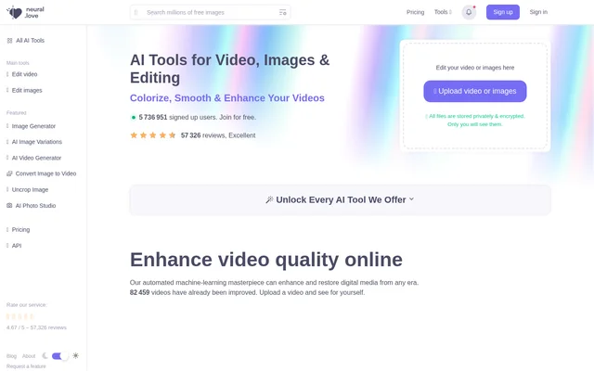Click "All files are stored privately" notice
The width and height of the screenshot is (594, 371).
475,120
